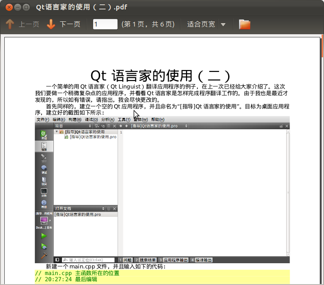The height and width of the screenshot is (285, 324).
Task: Open 分析(A) menu in embedded Qt Creator image
Action: tap(108, 119)
